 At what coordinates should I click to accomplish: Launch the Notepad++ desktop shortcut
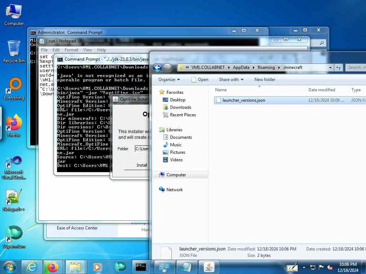click(14, 200)
